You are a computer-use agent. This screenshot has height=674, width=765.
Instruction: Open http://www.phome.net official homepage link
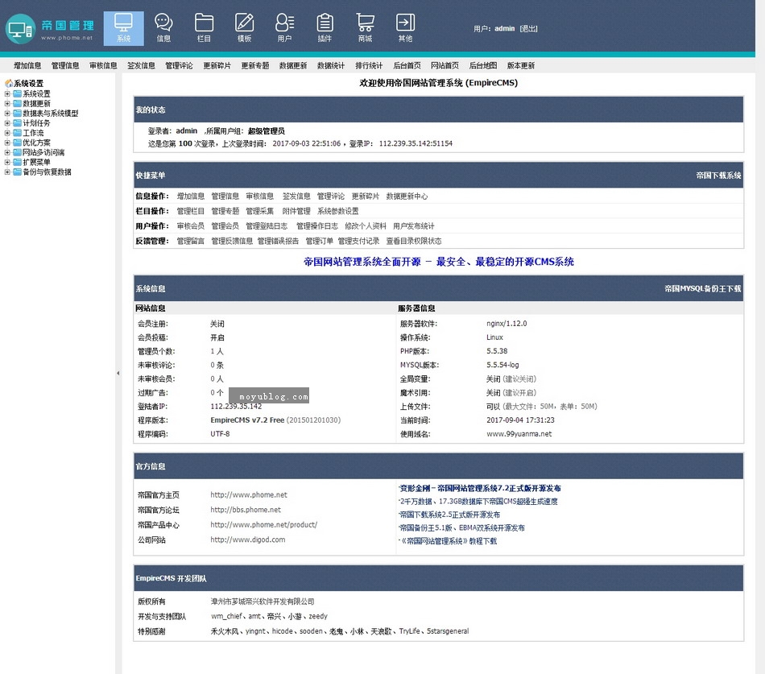249,494
